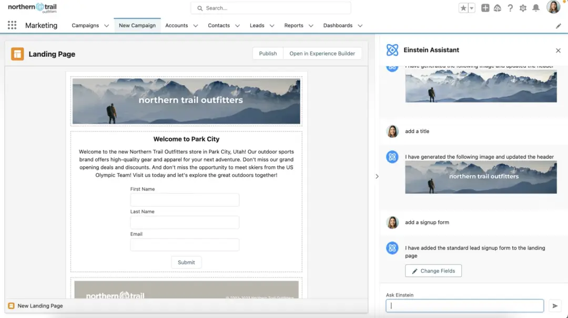Select the Leads tab
The height and width of the screenshot is (318, 568).
pos(257,25)
